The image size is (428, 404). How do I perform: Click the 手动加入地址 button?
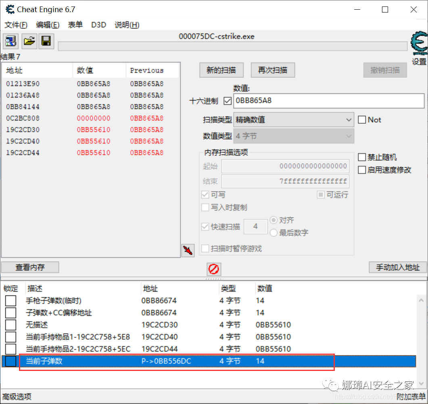pos(398,267)
